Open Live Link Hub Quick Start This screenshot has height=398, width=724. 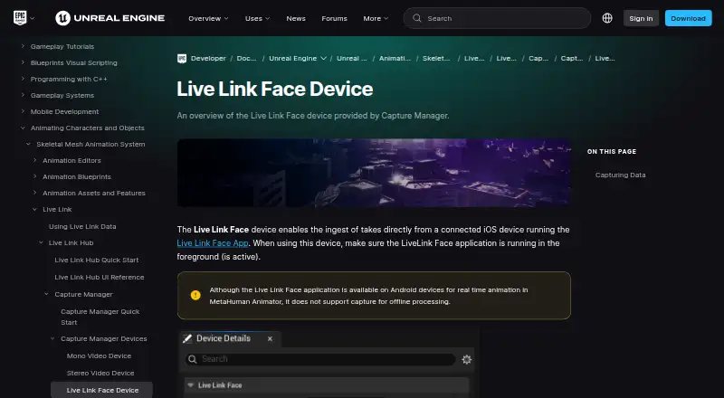pos(97,260)
